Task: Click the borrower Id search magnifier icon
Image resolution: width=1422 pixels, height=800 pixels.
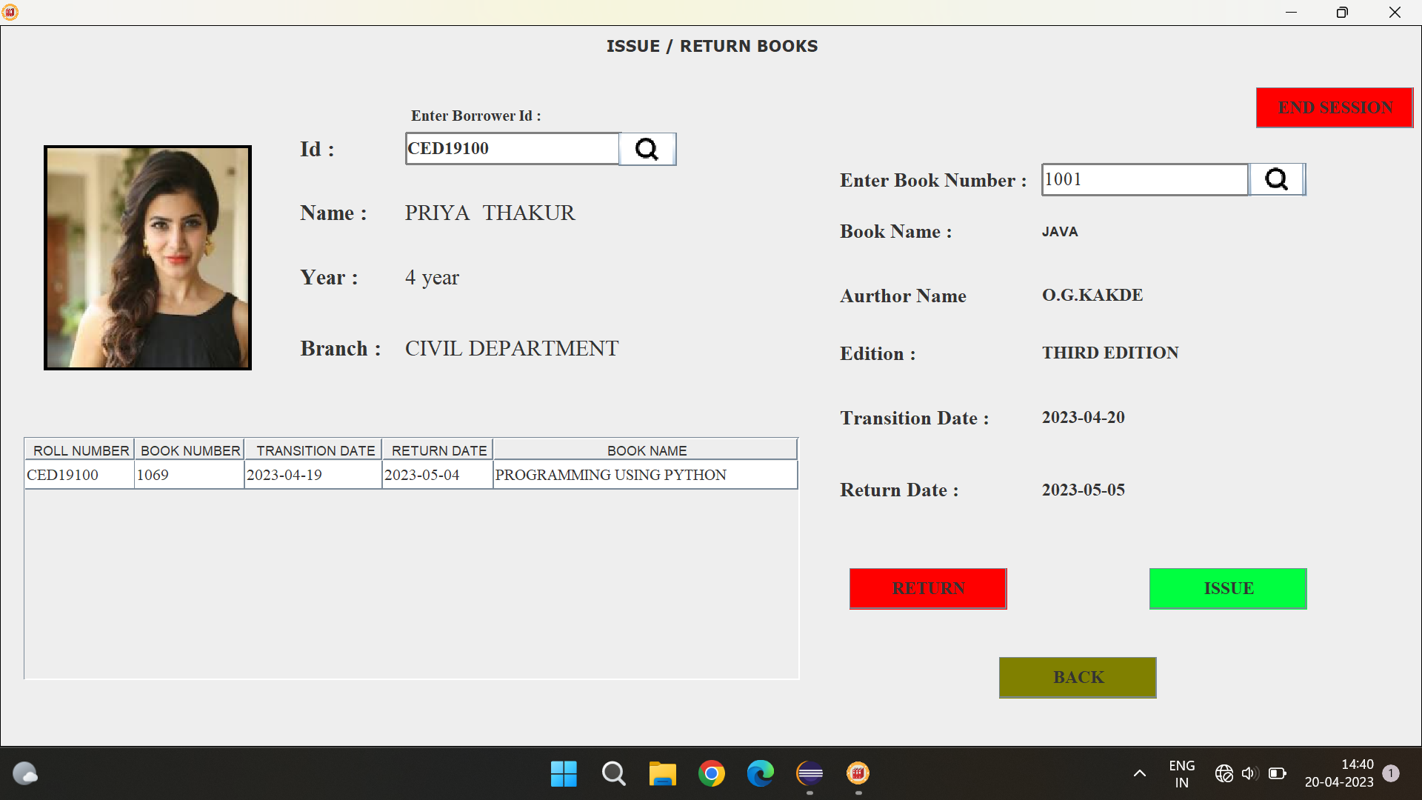Action: pos(647,149)
